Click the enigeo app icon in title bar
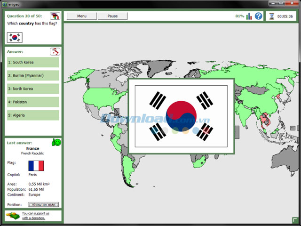 pyautogui.click(x=4, y=4)
